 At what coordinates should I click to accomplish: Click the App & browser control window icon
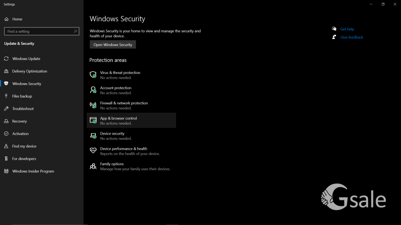coord(93,120)
